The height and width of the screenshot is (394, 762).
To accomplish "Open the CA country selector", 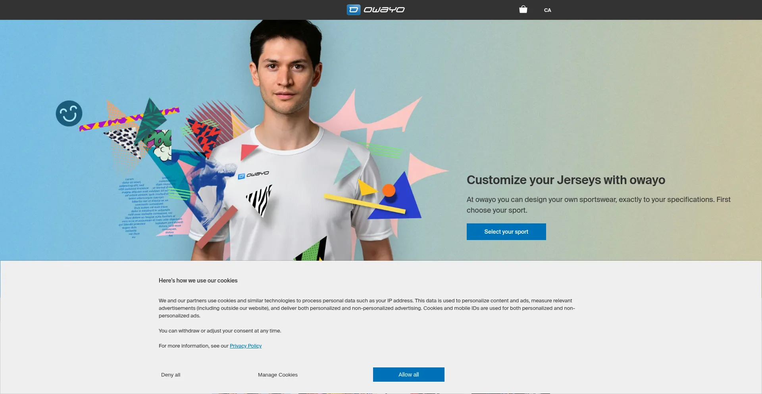I will coord(547,10).
